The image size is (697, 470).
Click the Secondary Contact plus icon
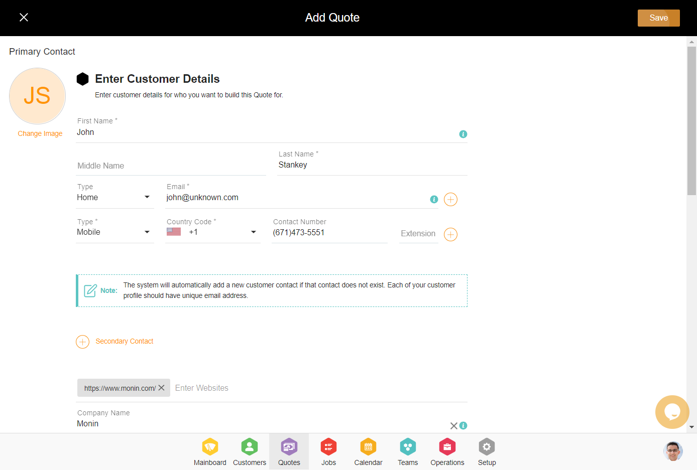pos(82,342)
